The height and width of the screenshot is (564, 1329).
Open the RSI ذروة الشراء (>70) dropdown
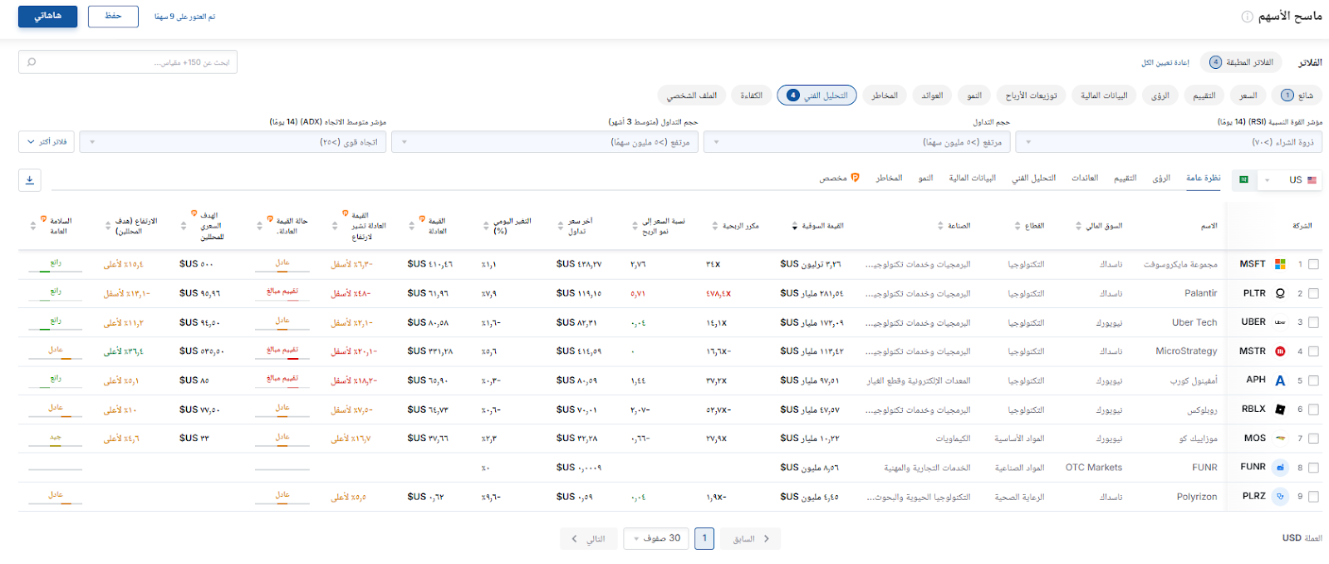tap(1169, 142)
